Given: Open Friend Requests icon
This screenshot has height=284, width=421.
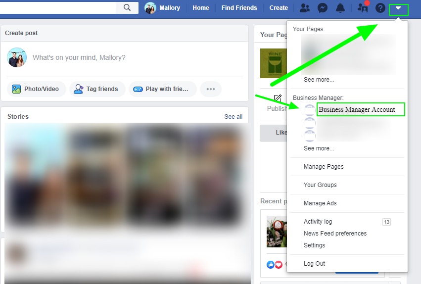Looking at the screenshot, I should [x=304, y=8].
